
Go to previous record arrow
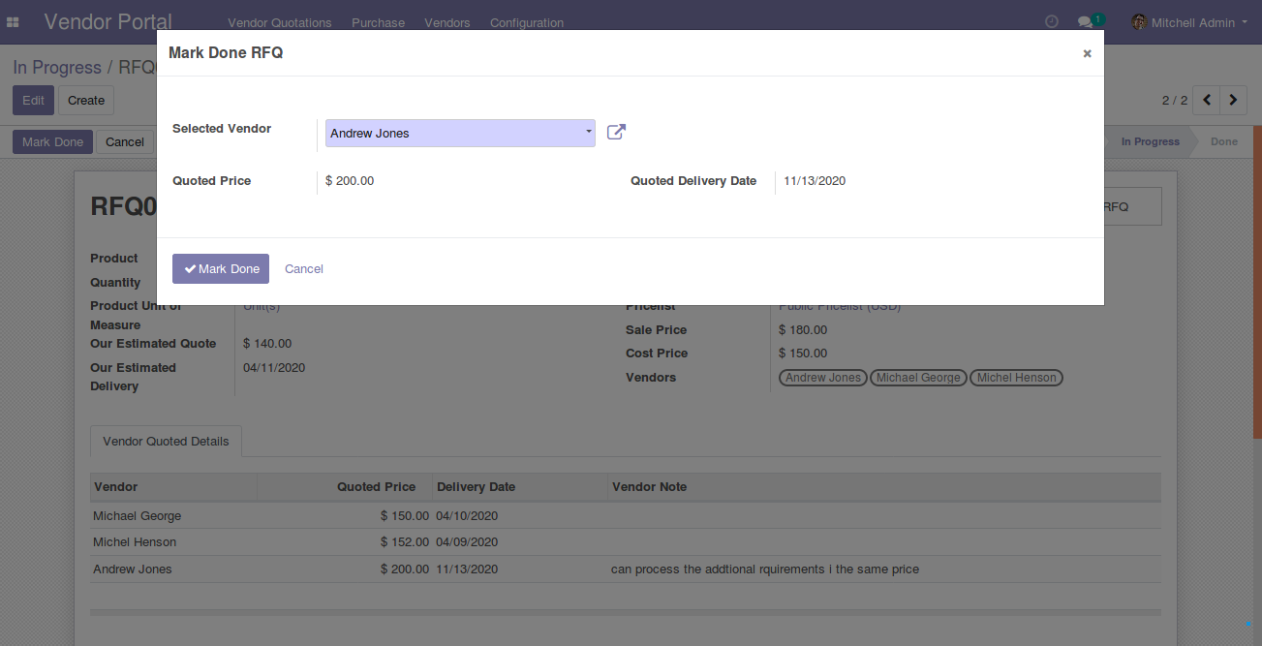click(x=1207, y=100)
